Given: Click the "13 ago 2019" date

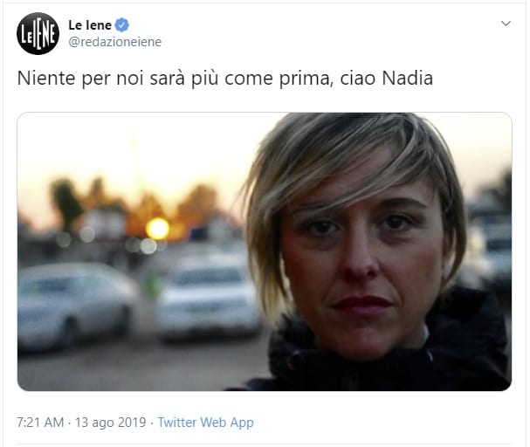Looking at the screenshot, I should click(110, 423).
